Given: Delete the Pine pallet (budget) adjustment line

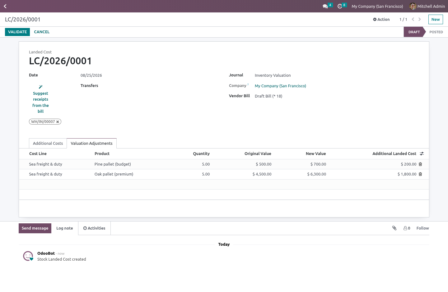Looking at the screenshot, I should click(420, 164).
